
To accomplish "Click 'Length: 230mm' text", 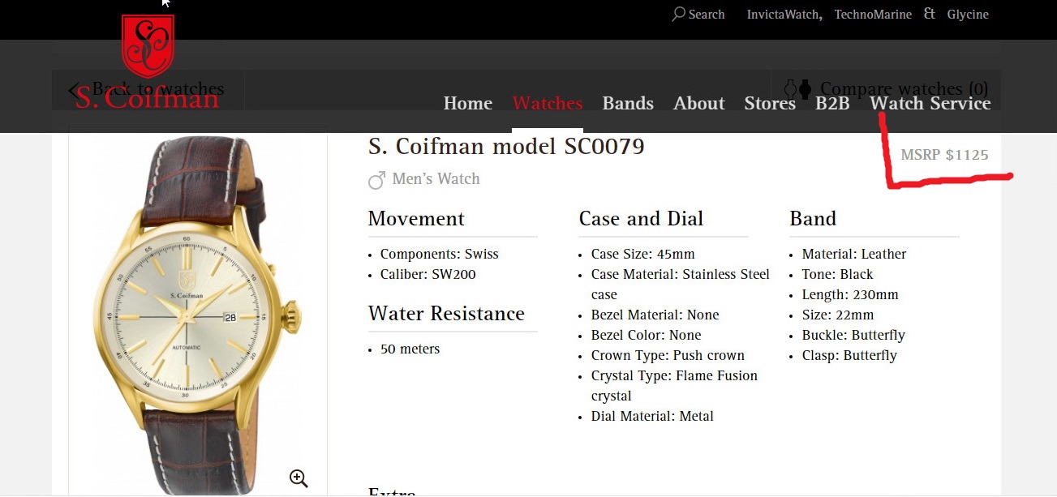I will 850,294.
